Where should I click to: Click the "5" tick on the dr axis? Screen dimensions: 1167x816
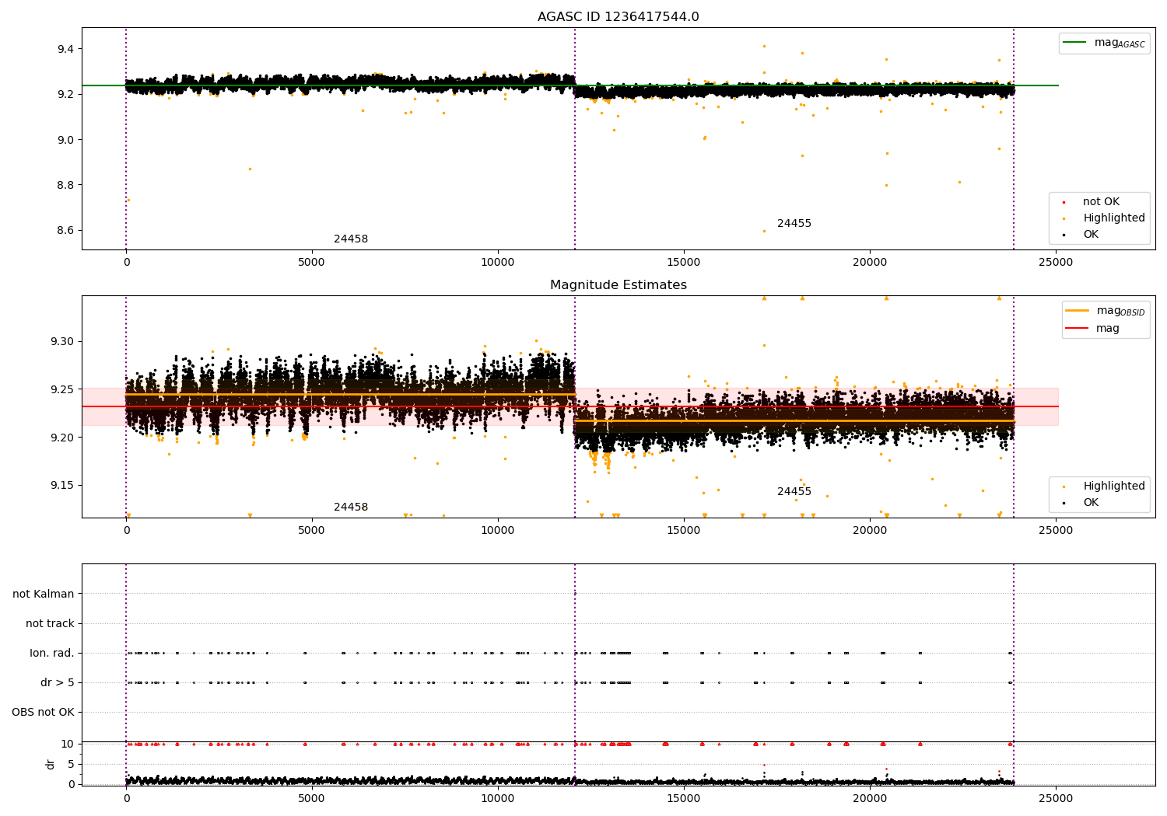click(x=72, y=764)
